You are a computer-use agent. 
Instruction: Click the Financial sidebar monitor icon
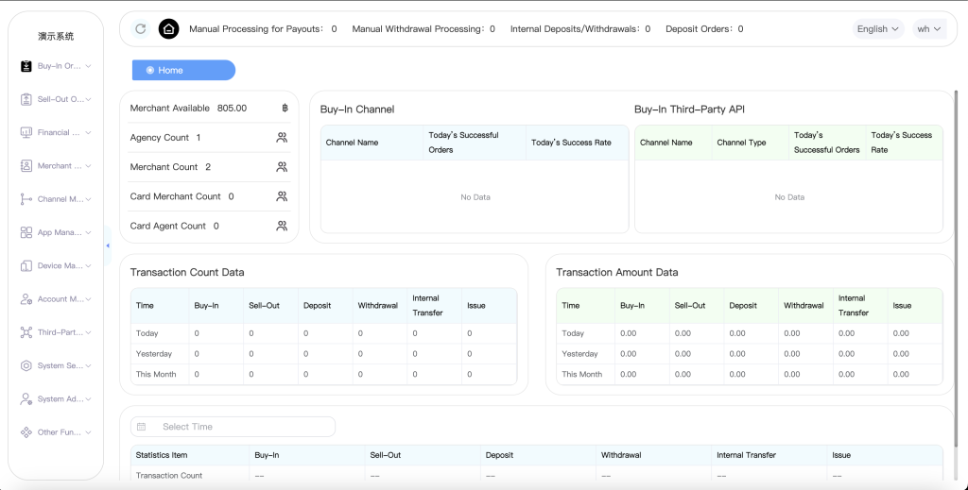26,132
